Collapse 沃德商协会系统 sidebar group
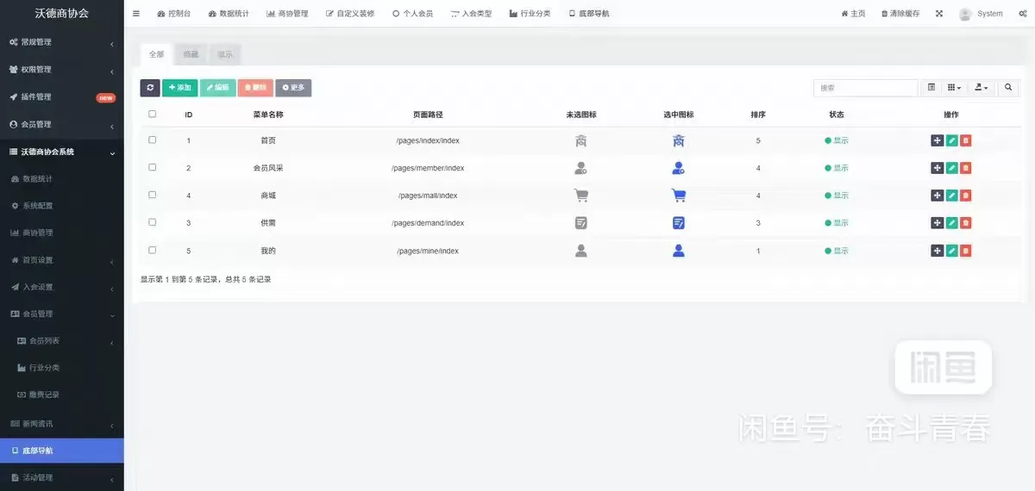 pyautogui.click(x=61, y=152)
